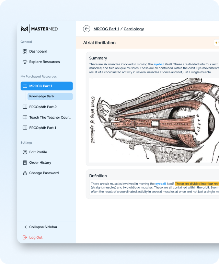Click the back arrow button
This screenshot has width=219, height=264.
(87, 29)
